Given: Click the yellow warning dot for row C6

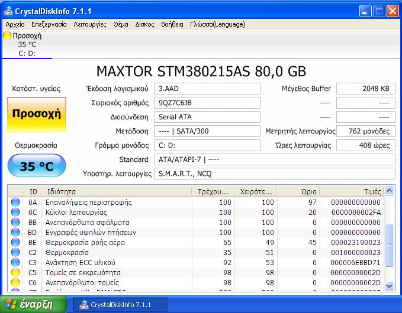Looking at the screenshot, I should coord(16,282).
